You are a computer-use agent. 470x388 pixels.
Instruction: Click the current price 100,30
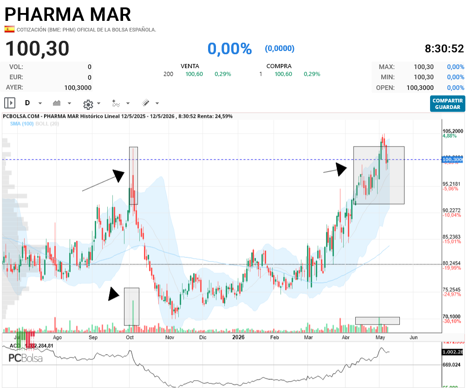[x=37, y=49]
